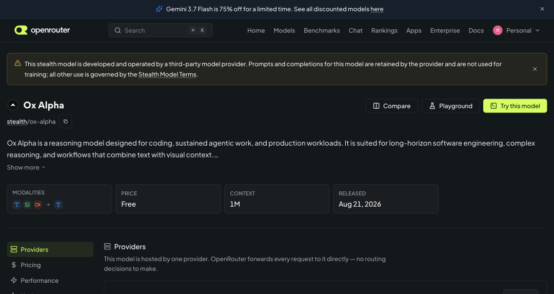Close the stealth model warning notice
The height and width of the screenshot is (294, 554).
(x=535, y=69)
